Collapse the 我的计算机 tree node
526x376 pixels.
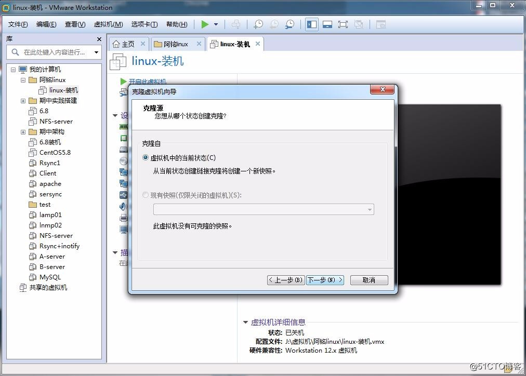tap(13, 70)
